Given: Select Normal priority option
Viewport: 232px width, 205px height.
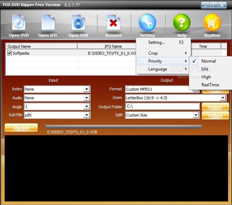Looking at the screenshot, I should point(209,61).
